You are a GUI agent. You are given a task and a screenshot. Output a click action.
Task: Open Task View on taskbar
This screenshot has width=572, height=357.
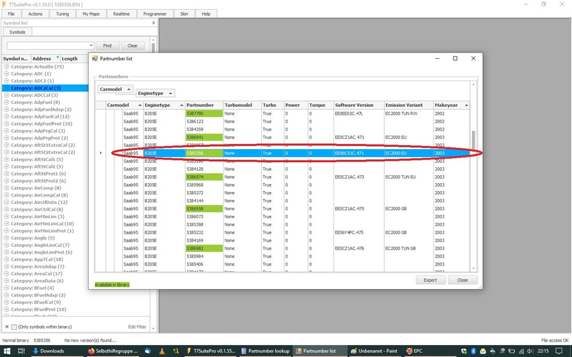point(21,351)
